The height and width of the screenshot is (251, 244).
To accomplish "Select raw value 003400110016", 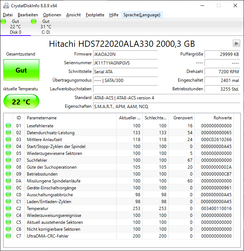I will [216, 209].
